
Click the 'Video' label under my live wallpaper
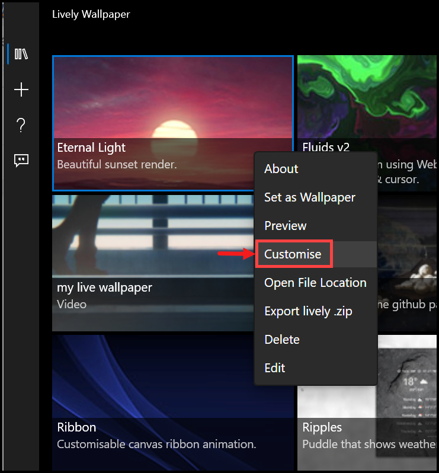tap(72, 304)
